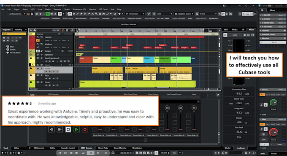The image size is (287, 156).
Task: Click loudness meter power button
Action: coord(225,35)
